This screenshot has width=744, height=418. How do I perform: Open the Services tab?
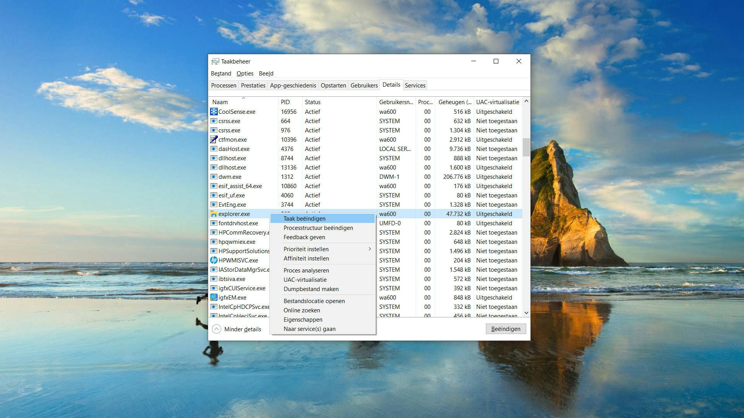point(415,86)
